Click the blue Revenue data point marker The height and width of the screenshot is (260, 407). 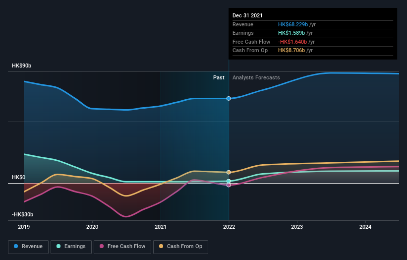pos(229,98)
